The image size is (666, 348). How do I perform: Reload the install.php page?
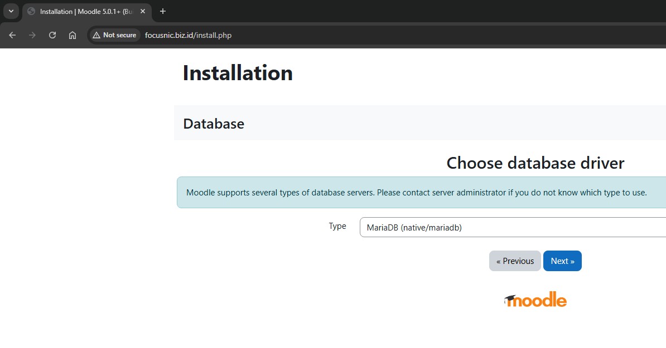click(52, 35)
